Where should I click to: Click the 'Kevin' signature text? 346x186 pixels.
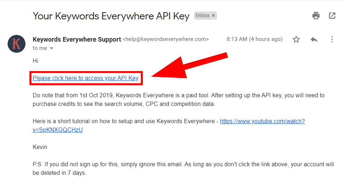(40, 147)
